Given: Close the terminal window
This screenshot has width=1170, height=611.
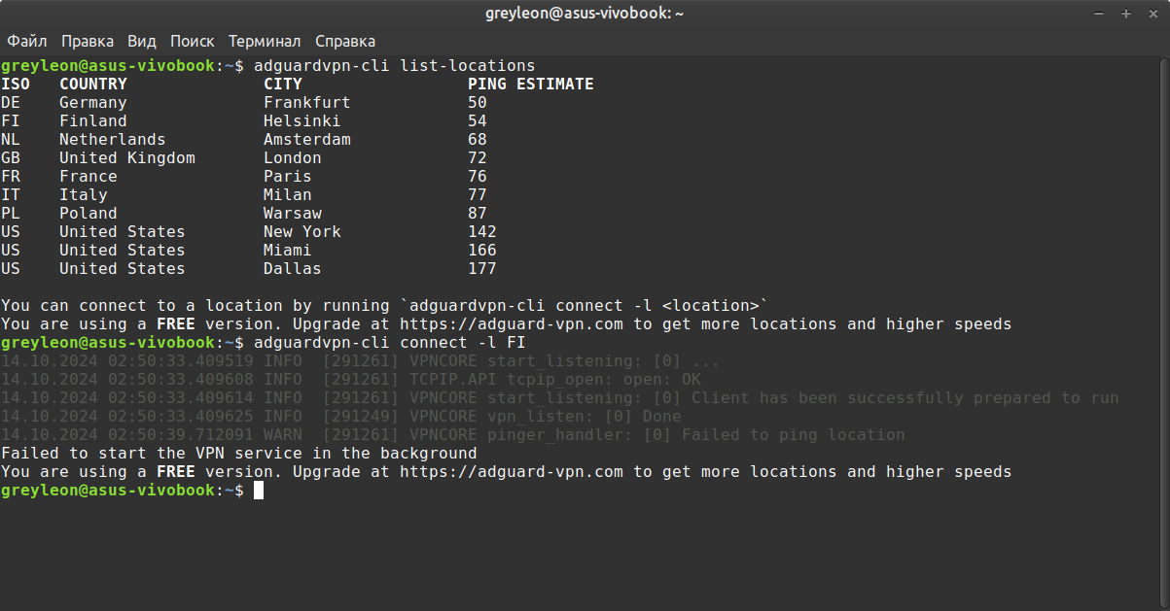Looking at the screenshot, I should tap(1151, 14).
